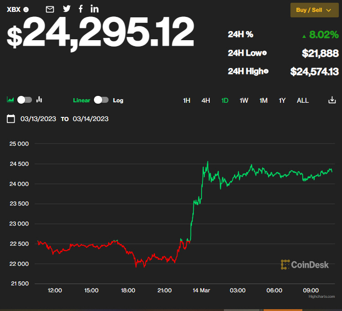Click the XBX info icon

[26, 9]
